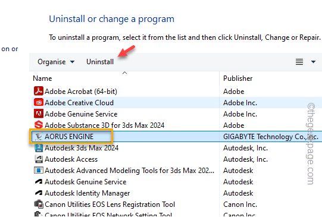Click Autodesk, Inc. publisher for 3ds Max 2024

[245, 148]
